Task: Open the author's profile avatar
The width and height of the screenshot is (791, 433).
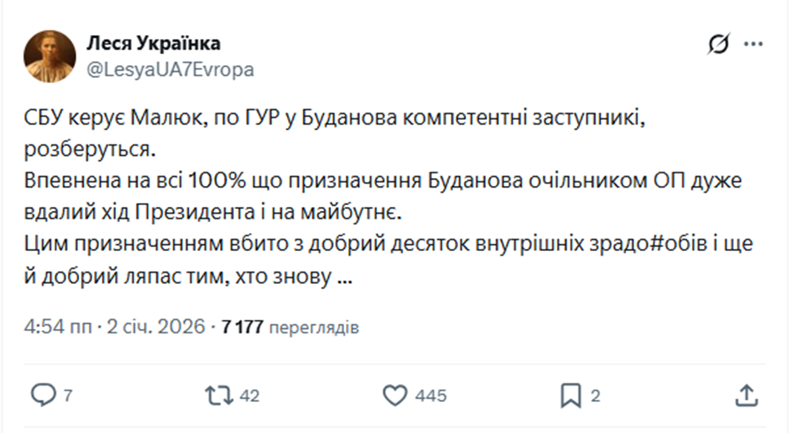Action: (x=50, y=56)
